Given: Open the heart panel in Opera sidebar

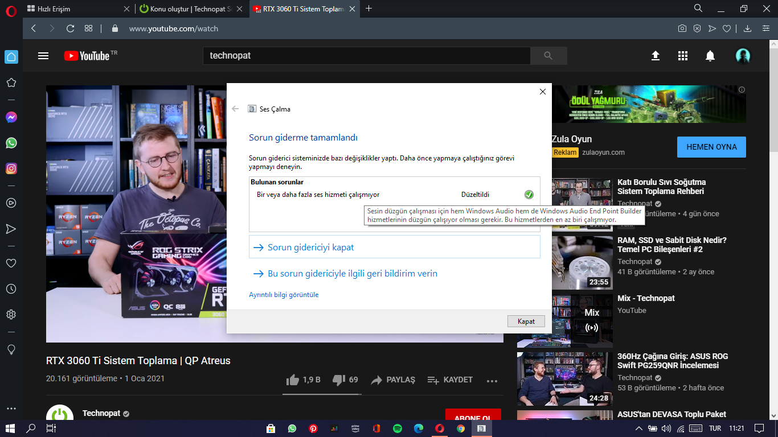Looking at the screenshot, I should [x=11, y=263].
